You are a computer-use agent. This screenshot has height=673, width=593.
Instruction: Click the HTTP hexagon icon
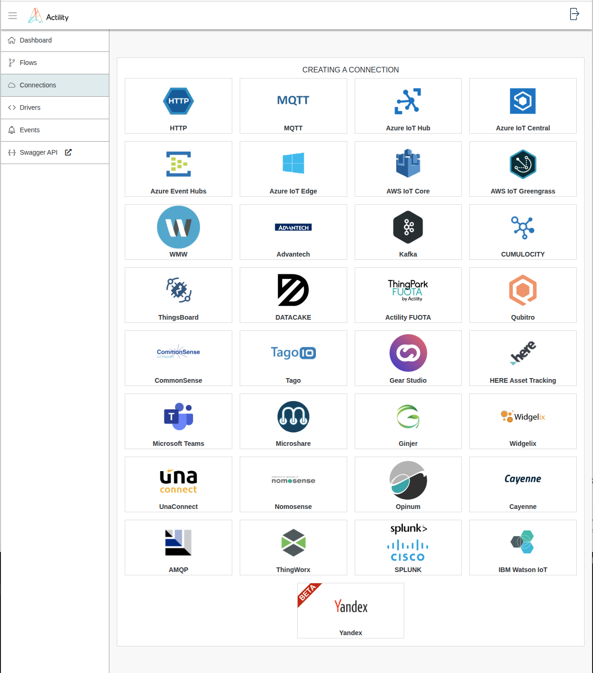[x=179, y=101]
